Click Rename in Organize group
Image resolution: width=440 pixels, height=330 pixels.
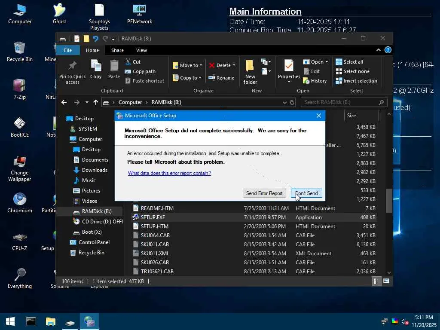pos(221,78)
